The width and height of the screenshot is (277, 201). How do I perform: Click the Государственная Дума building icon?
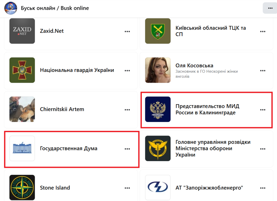click(x=22, y=148)
